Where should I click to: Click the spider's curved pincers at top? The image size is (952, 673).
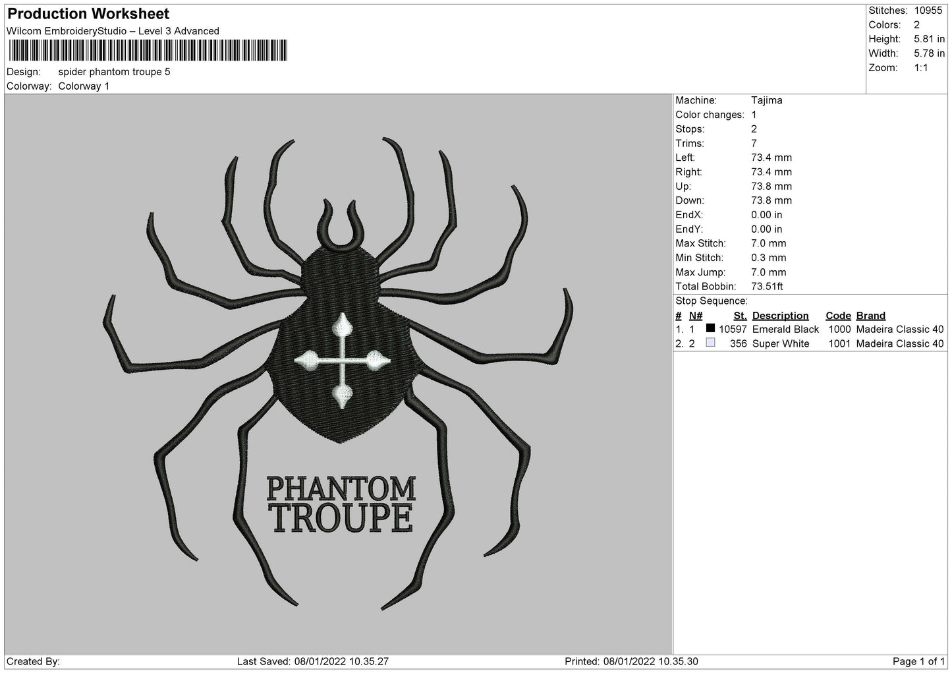click(341, 226)
